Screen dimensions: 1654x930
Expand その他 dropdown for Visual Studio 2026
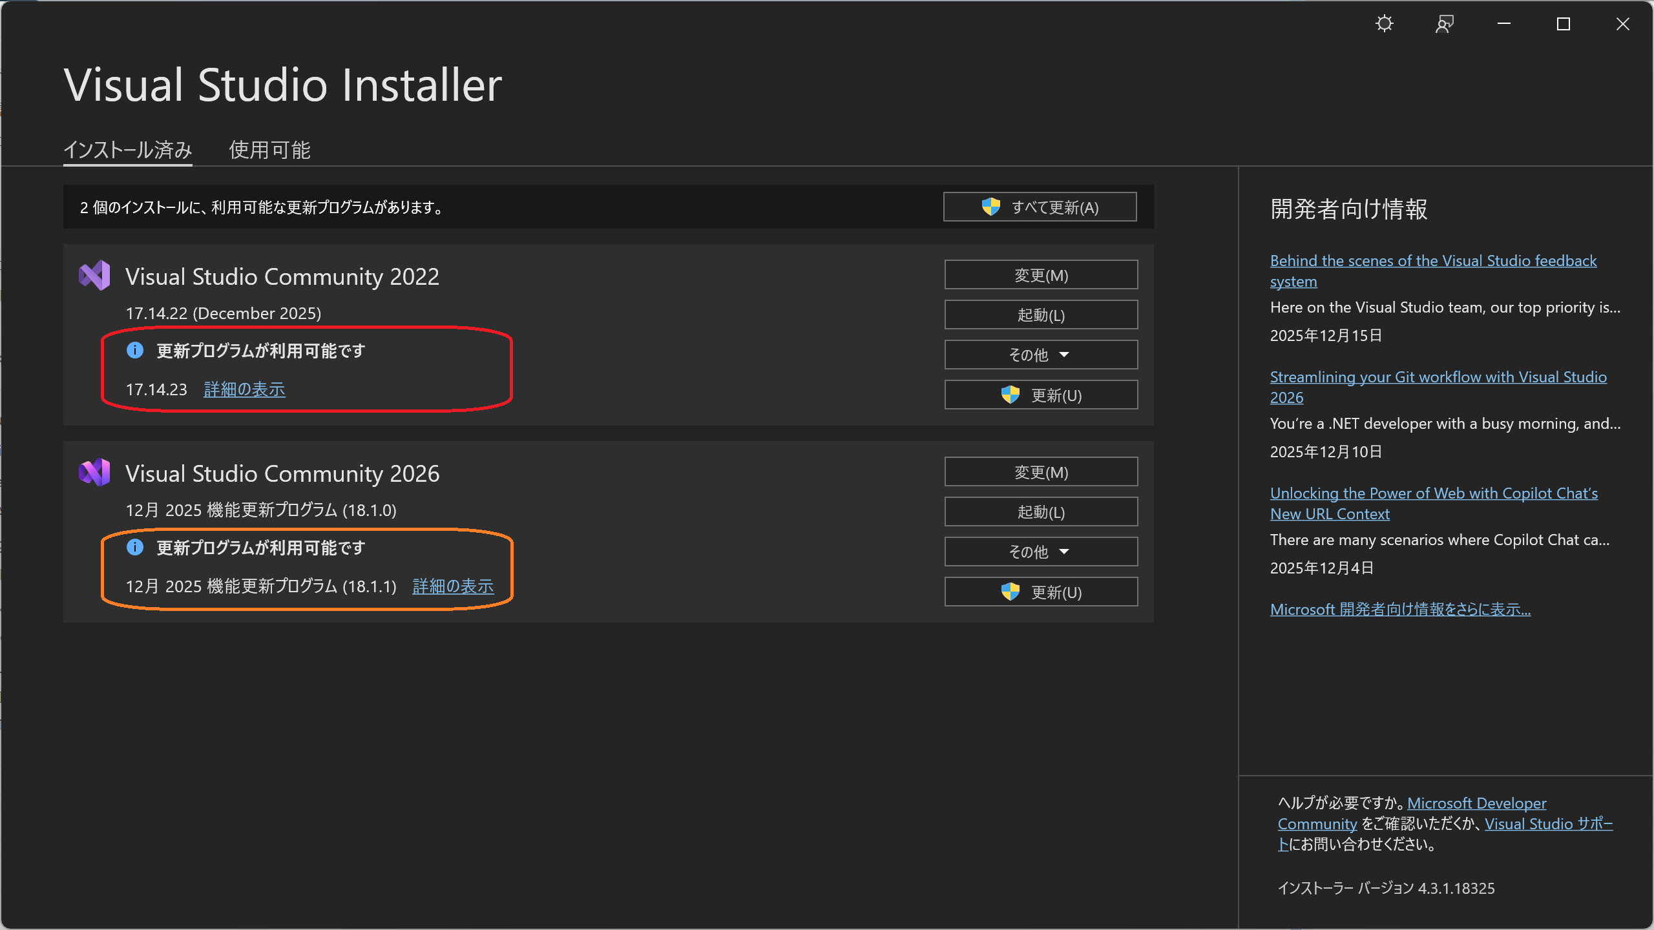[x=1041, y=552]
